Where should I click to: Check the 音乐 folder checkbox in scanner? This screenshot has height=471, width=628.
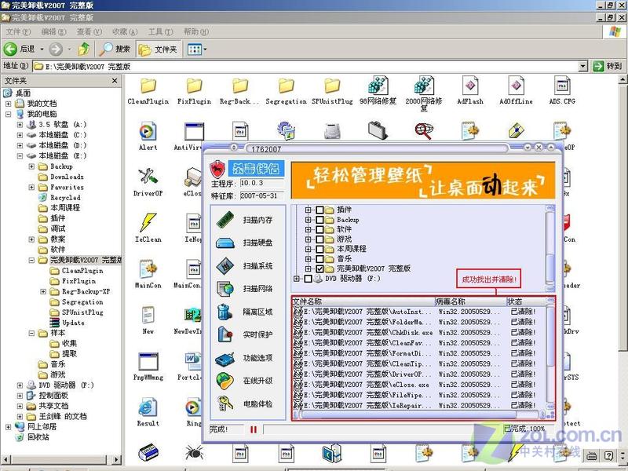[319, 259]
